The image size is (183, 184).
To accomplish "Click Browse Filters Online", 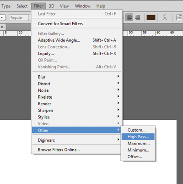I will click(77, 150).
